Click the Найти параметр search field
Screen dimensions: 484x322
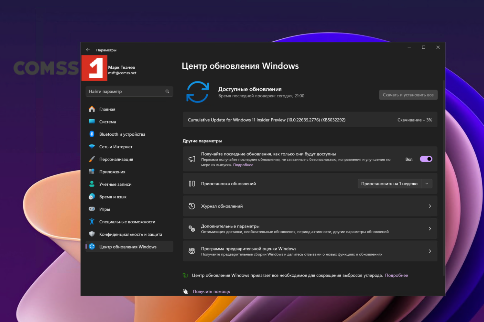click(129, 92)
